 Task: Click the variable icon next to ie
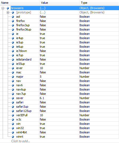click(x=13, y=34)
